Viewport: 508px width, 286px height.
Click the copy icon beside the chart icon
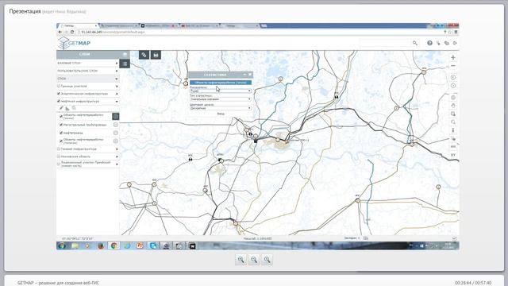pyautogui.click(x=74, y=108)
